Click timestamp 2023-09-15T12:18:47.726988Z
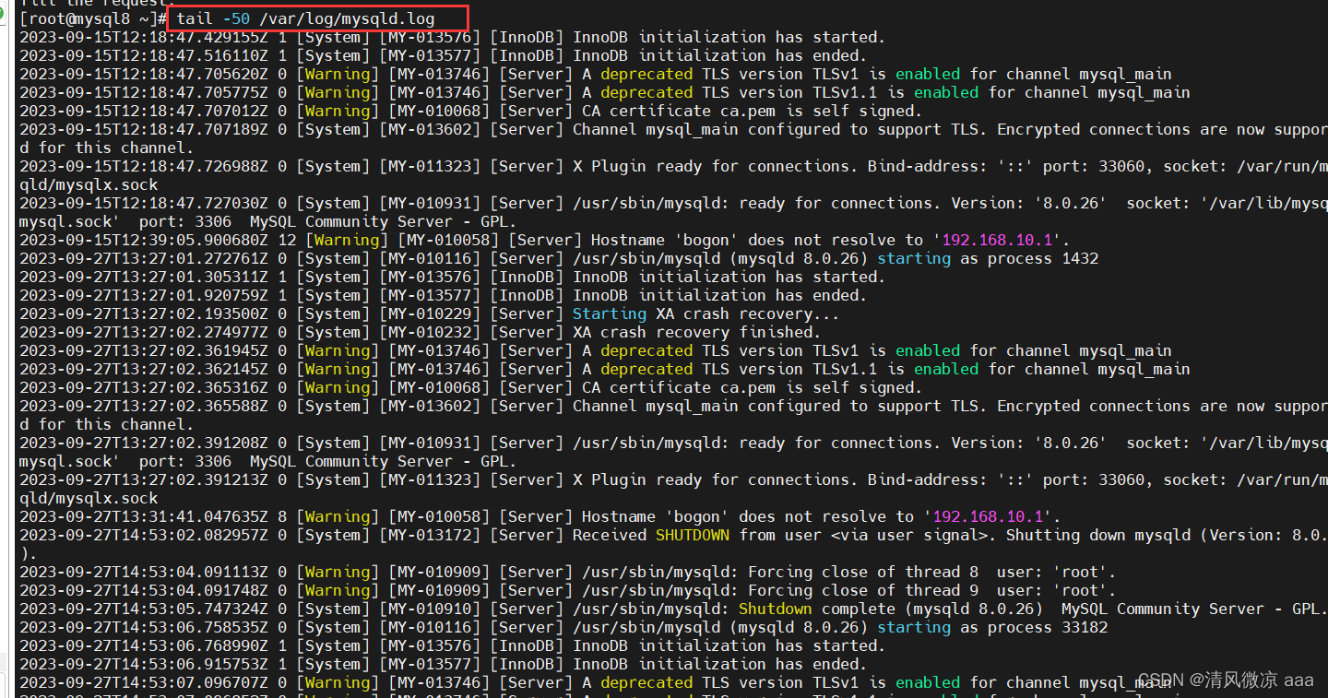 (144, 166)
